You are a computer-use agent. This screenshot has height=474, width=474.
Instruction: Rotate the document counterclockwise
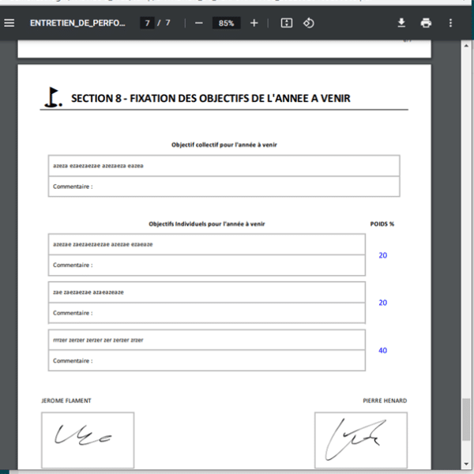point(308,23)
